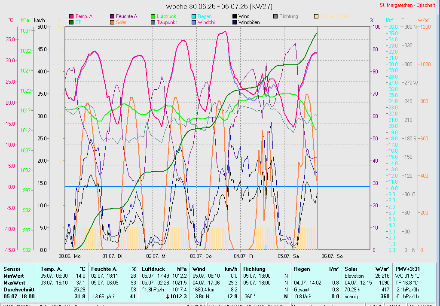The width and height of the screenshot is (440, 306).
Task: Click the 05.07. Sa date label on the time axis
Action: point(288,256)
